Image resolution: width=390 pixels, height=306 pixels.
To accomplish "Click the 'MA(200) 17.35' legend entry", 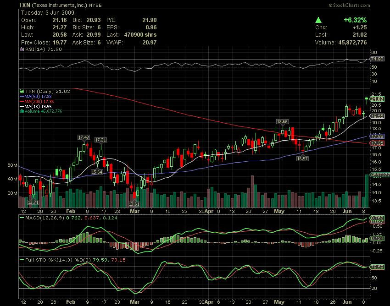I will 39,101.
